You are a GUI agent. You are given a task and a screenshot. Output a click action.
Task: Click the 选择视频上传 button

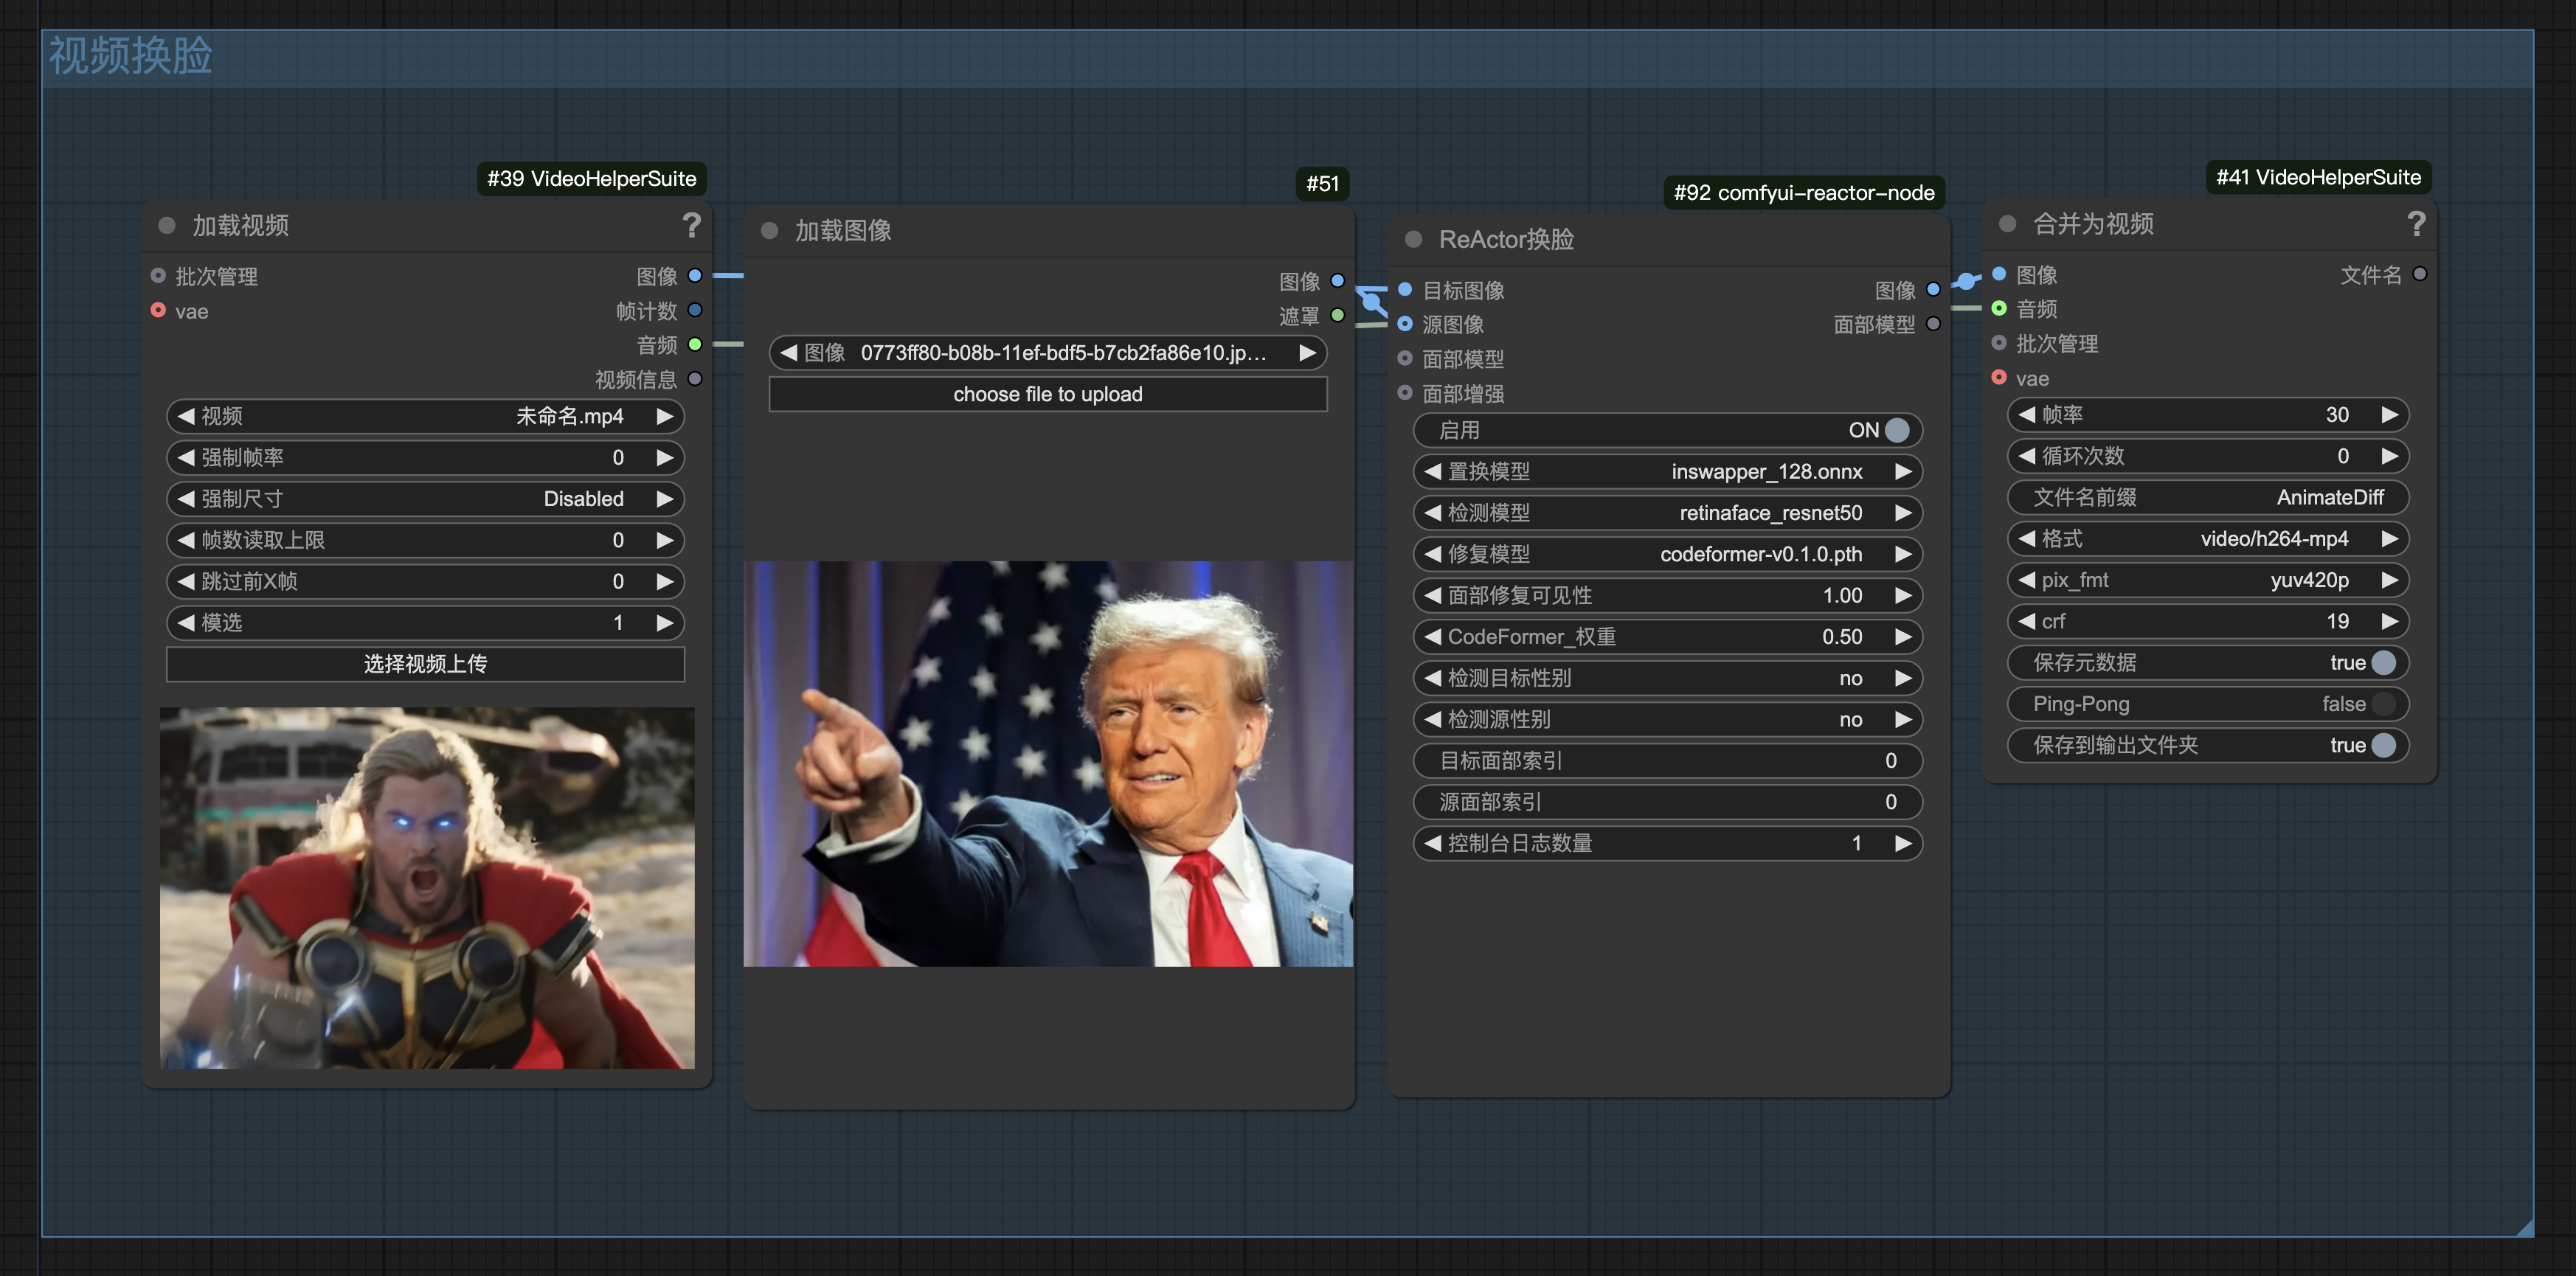coord(425,664)
